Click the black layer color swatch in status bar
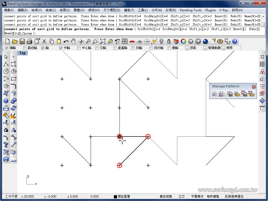Image resolution: width=268 pixels, height=201 pixels. [115, 197]
